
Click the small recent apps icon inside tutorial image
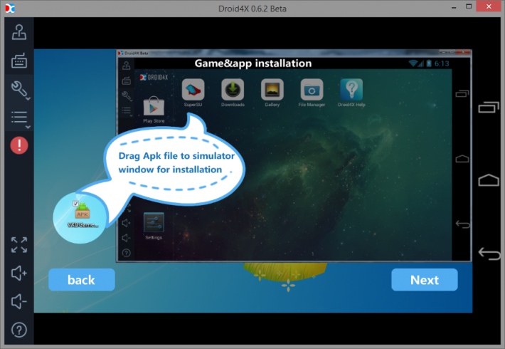462,94
